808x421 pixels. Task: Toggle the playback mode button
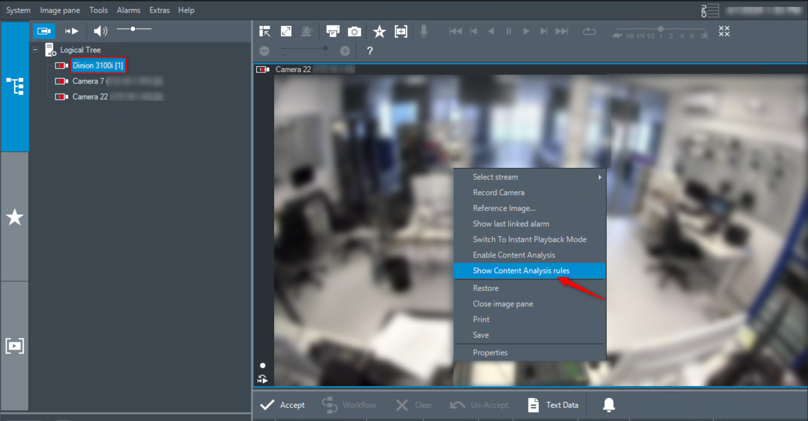(x=72, y=31)
